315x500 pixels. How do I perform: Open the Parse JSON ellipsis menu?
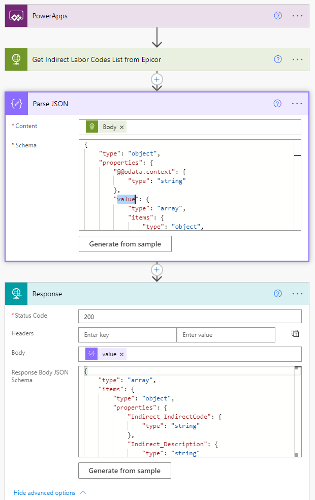pos(297,104)
